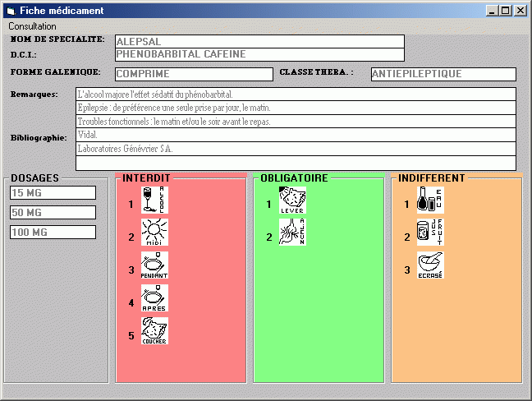
Task: Select the Midi sun icon
Action: (154, 233)
